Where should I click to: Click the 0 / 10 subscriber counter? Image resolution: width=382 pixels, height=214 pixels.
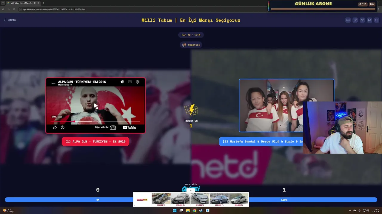click(363, 4)
